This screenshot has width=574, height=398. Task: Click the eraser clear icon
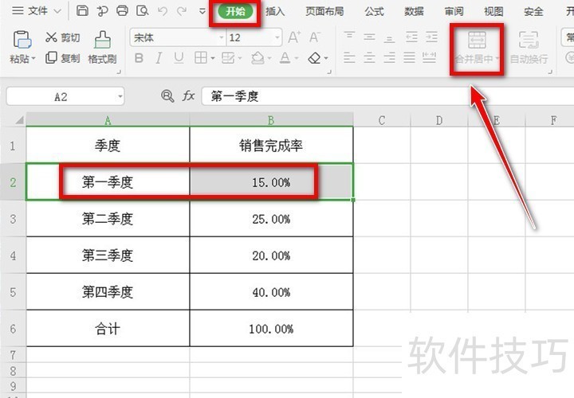point(314,58)
